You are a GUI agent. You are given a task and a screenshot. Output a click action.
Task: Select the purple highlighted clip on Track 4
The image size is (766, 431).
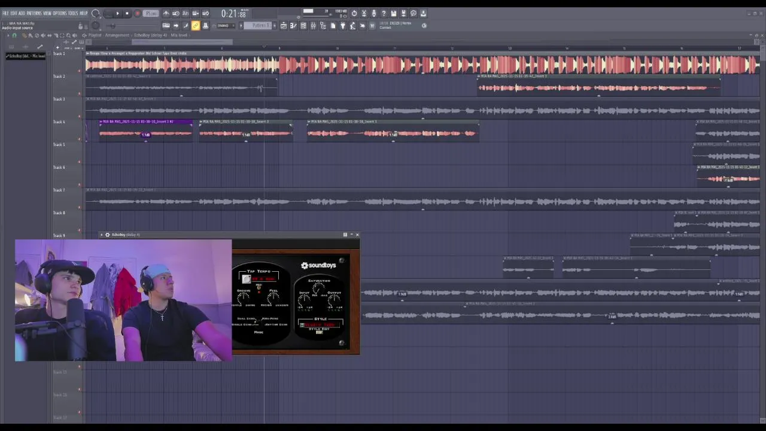point(145,130)
